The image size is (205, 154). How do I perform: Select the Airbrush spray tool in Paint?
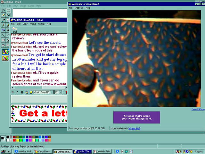click(4, 30)
